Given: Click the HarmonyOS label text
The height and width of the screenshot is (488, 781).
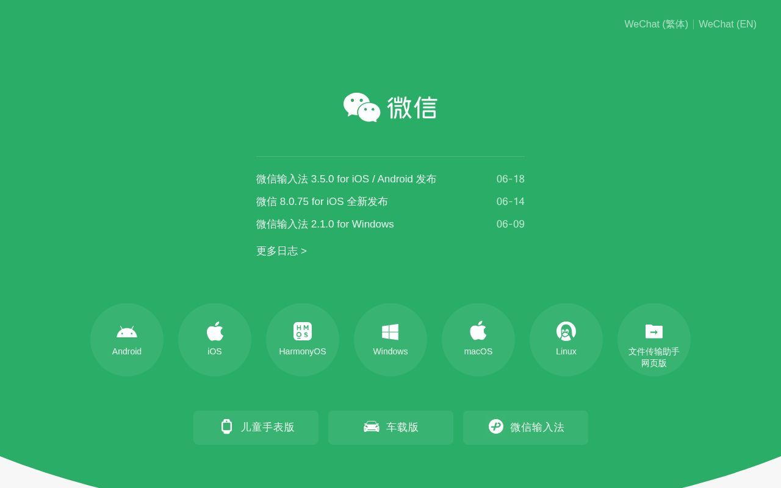Looking at the screenshot, I should point(303,351).
